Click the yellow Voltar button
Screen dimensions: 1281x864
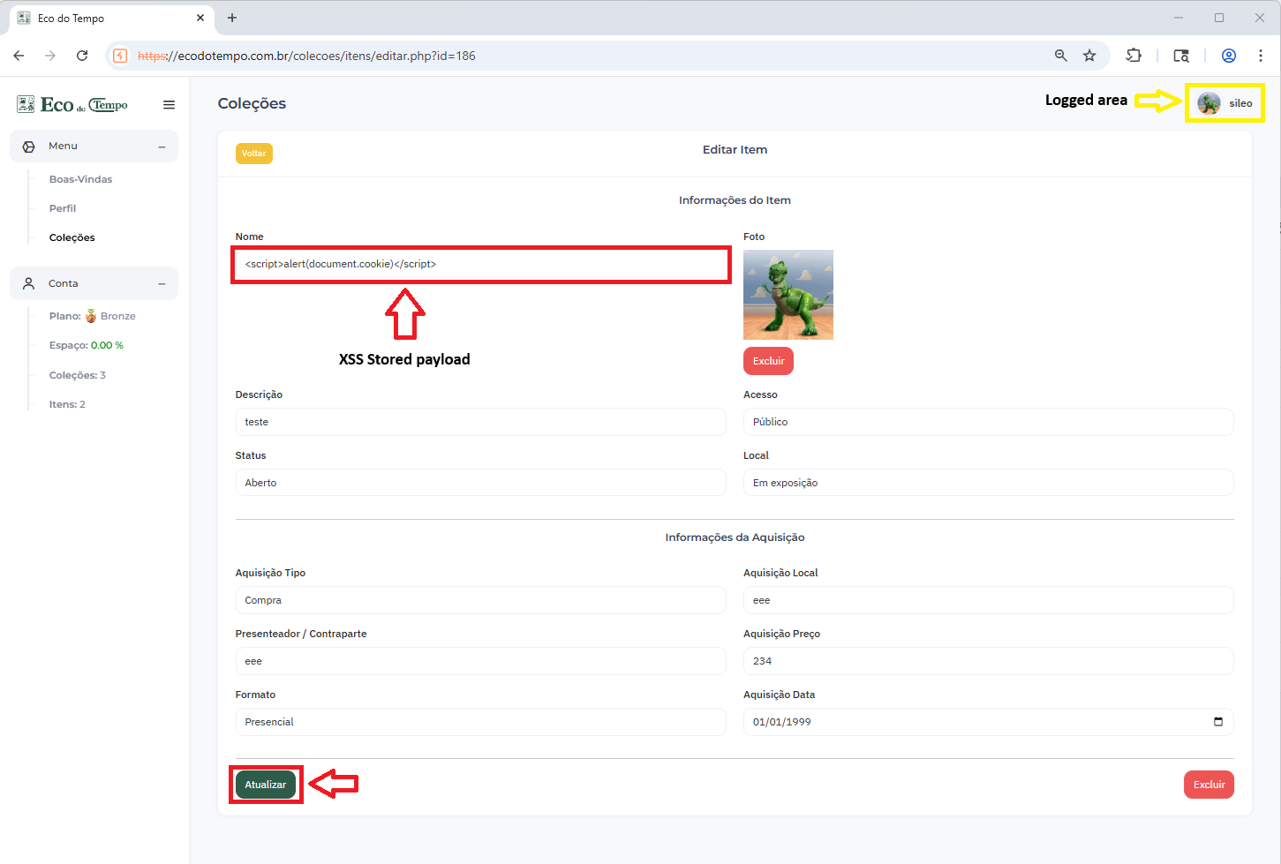click(x=254, y=154)
